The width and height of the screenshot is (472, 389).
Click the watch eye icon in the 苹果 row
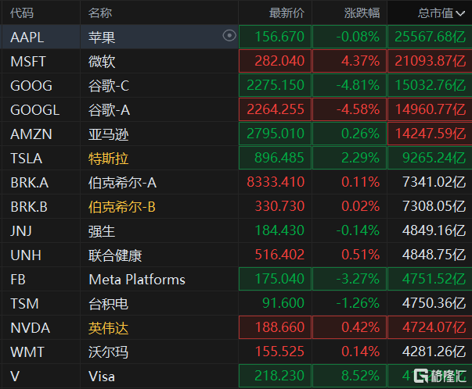(x=229, y=36)
